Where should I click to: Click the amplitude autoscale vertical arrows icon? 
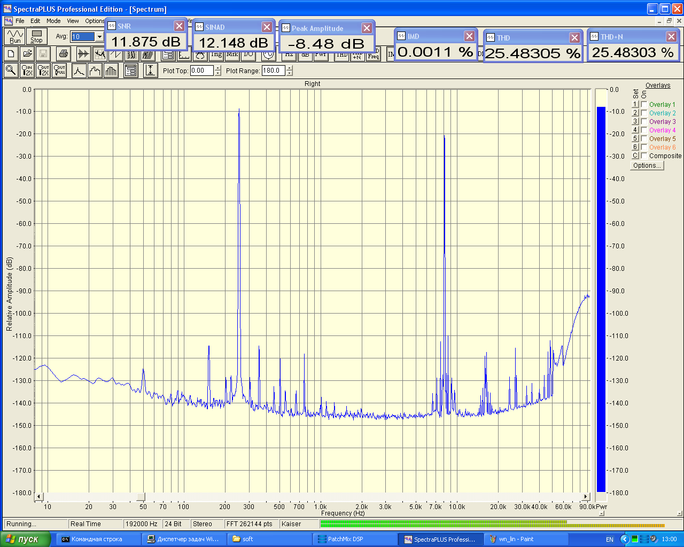click(151, 71)
